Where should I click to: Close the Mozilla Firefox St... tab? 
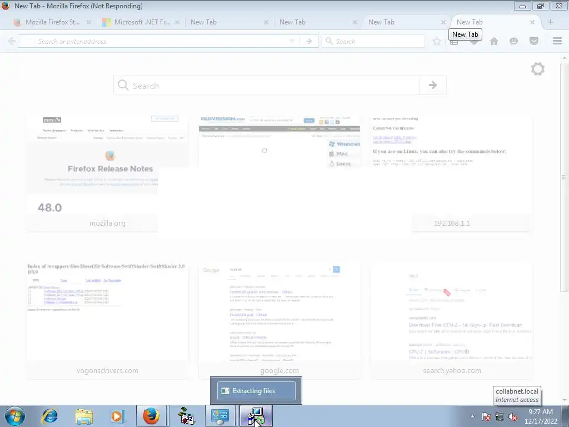(x=88, y=22)
